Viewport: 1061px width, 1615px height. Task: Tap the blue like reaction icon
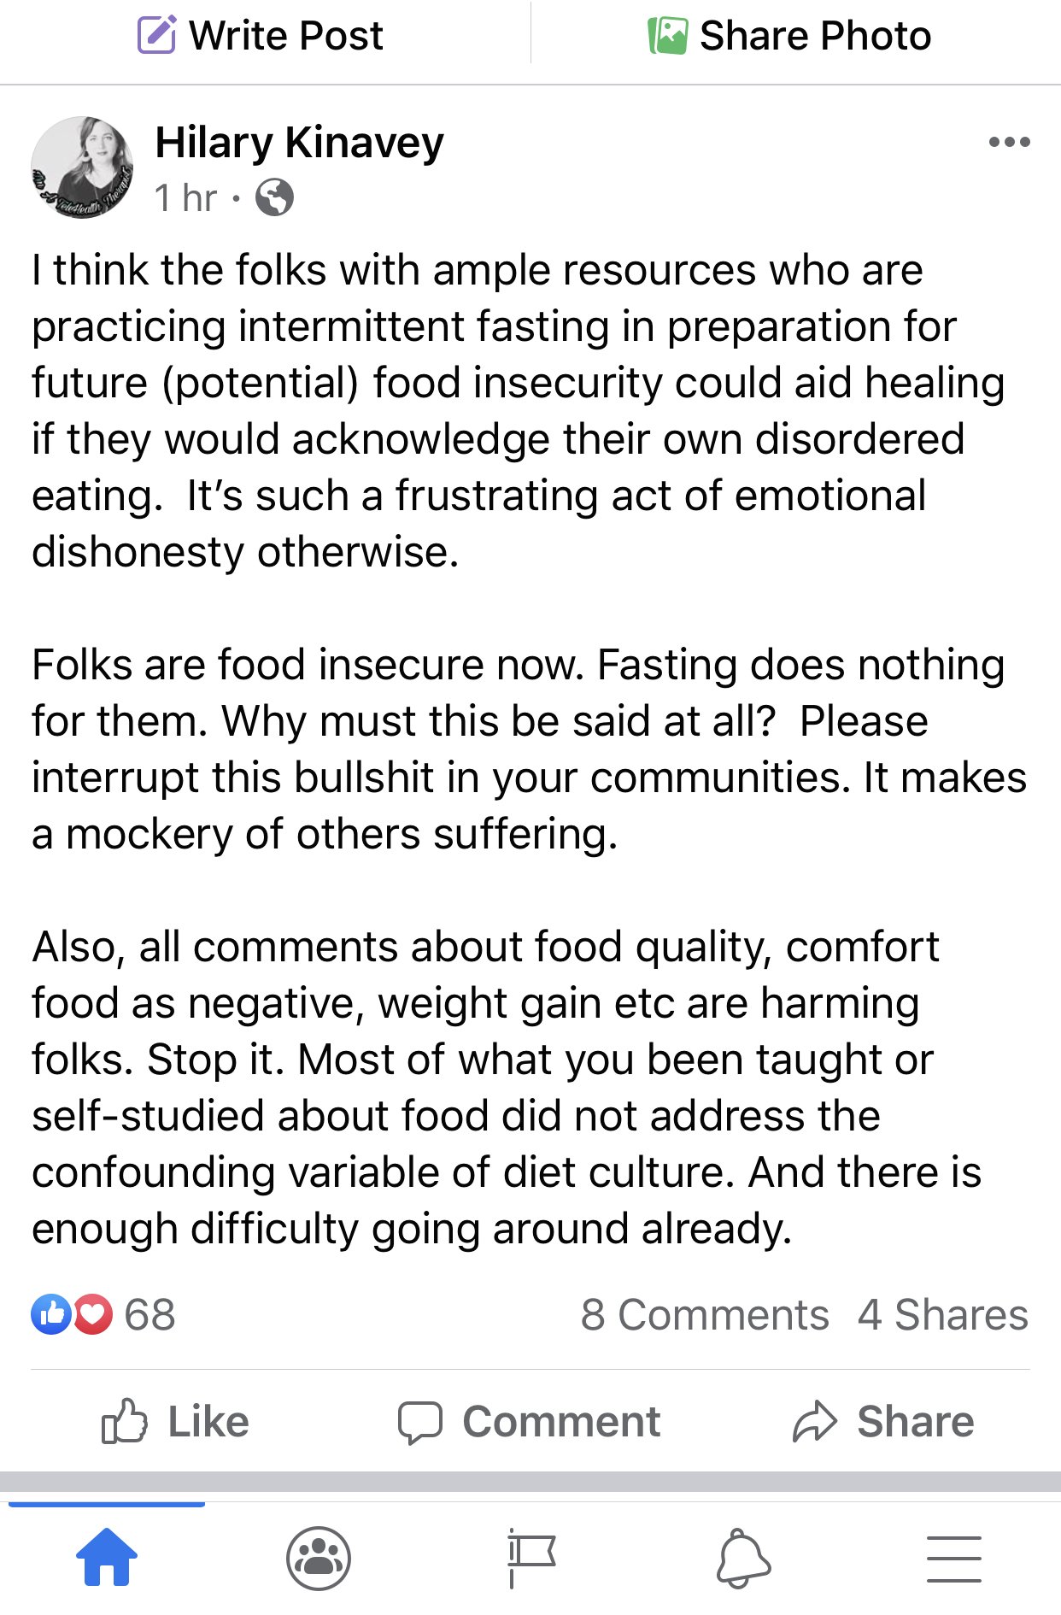pyautogui.click(x=51, y=1314)
